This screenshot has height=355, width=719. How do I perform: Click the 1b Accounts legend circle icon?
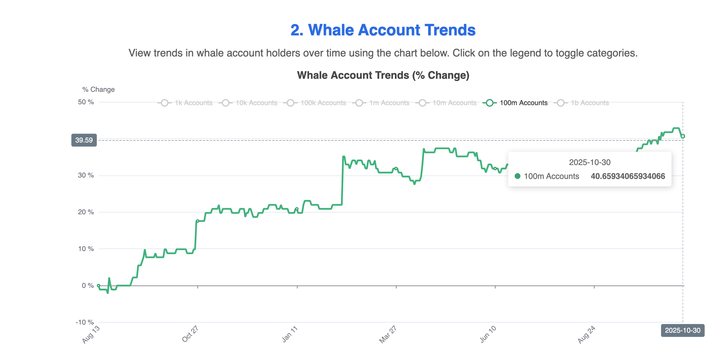point(561,103)
